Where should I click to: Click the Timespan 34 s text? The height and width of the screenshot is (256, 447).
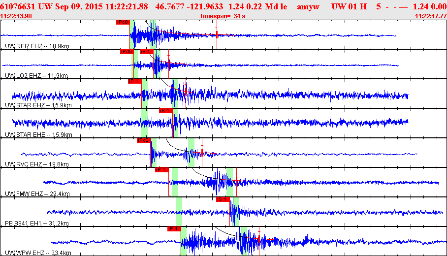pos(223,16)
